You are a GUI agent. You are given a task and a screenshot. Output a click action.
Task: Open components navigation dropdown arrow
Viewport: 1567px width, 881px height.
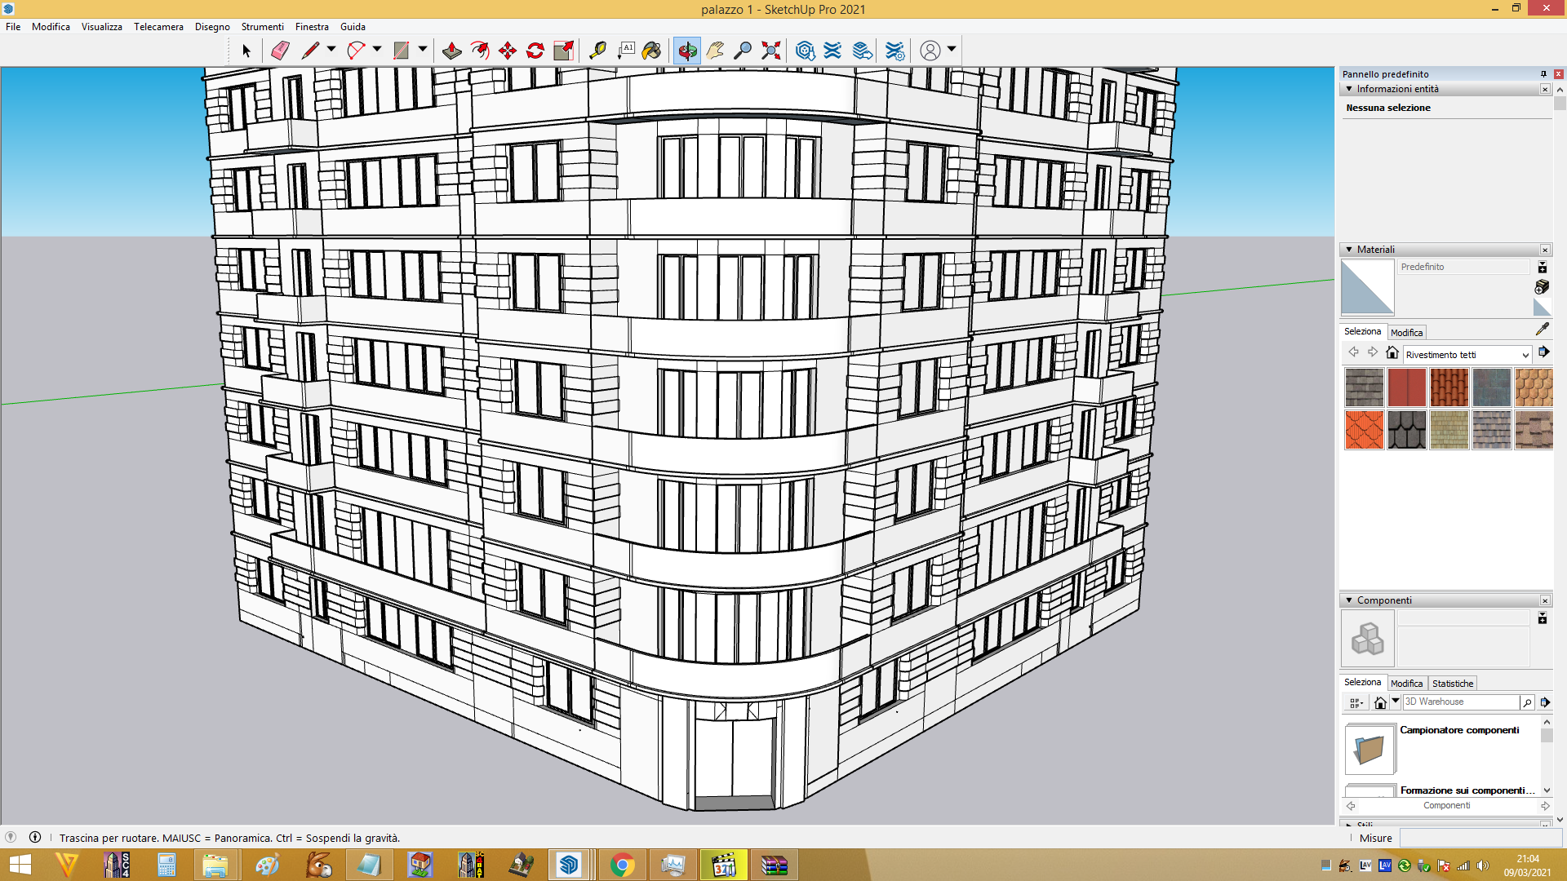[1396, 702]
